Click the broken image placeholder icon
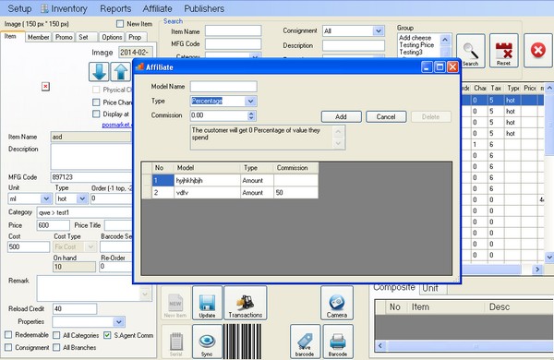 coord(45,87)
